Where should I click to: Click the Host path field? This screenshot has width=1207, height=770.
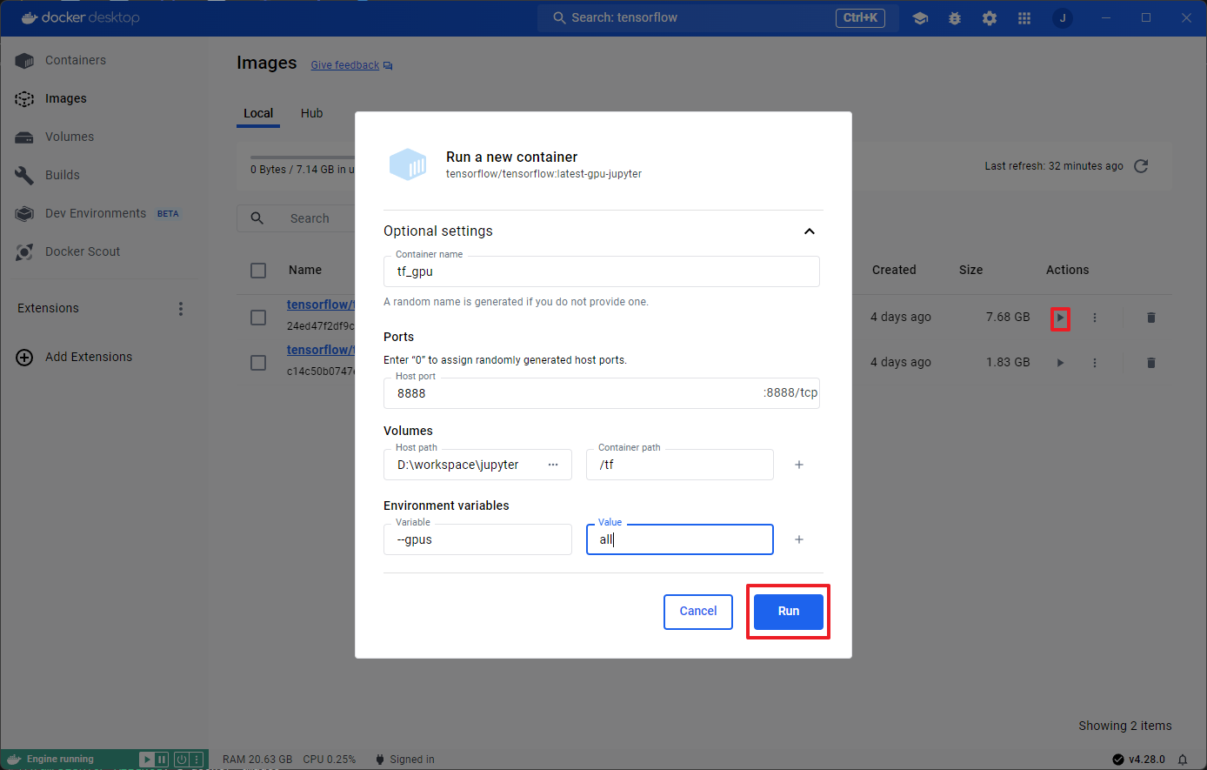coord(477,465)
